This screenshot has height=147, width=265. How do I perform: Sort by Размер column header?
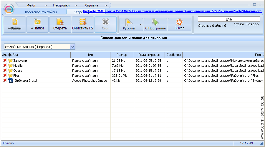pyautogui.click(x=122, y=55)
